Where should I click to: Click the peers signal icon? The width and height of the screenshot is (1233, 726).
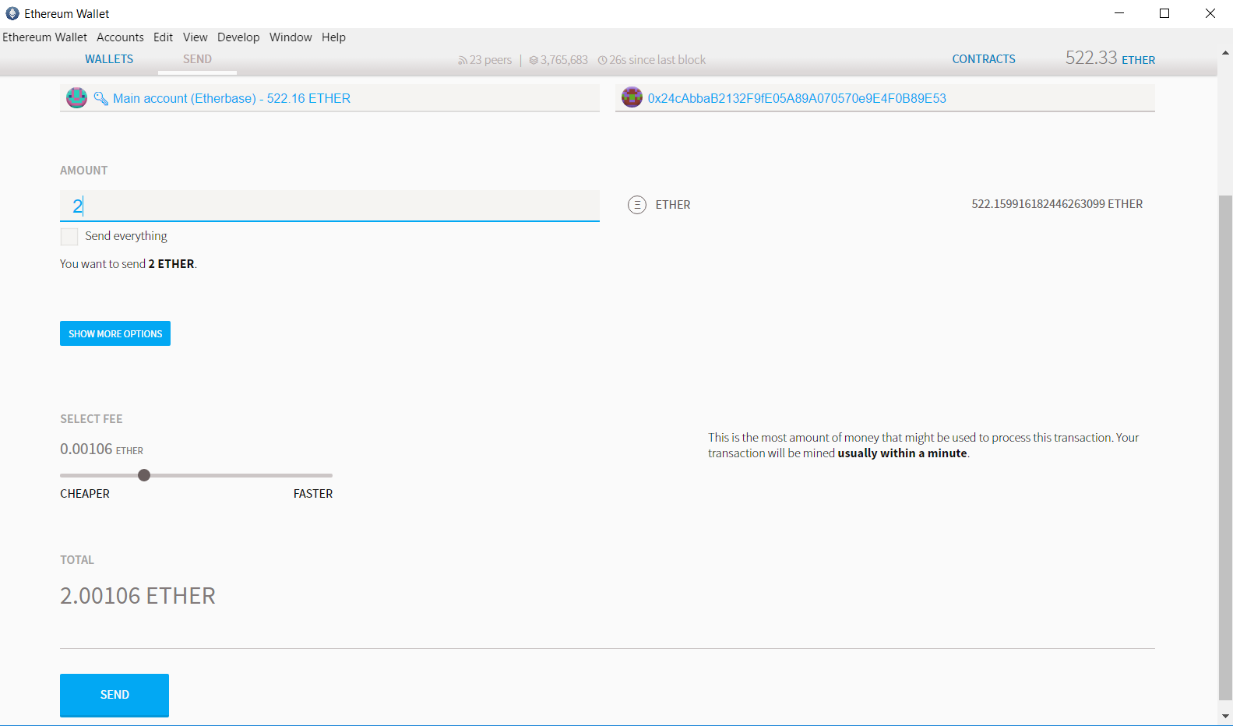click(x=463, y=60)
